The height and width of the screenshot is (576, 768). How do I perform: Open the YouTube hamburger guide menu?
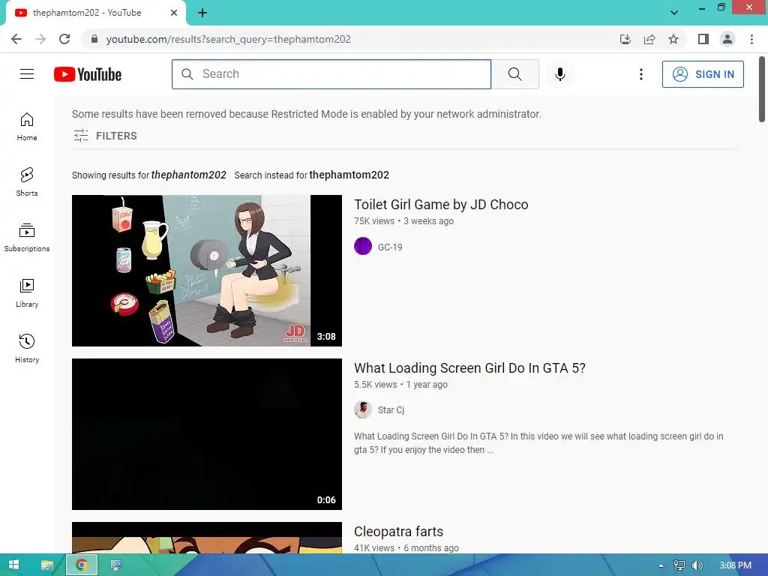pyautogui.click(x=27, y=74)
